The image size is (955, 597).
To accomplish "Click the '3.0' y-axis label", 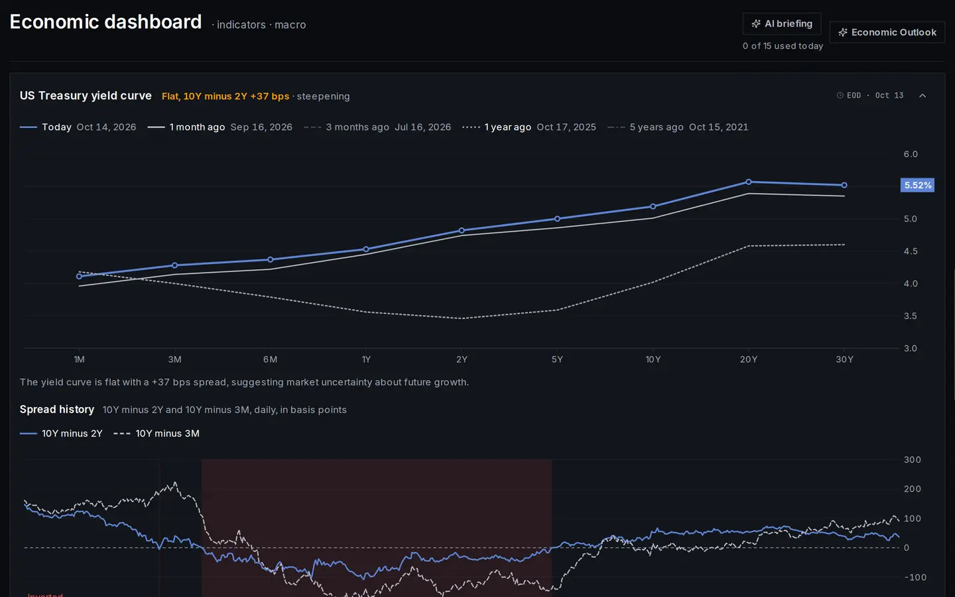I will click(911, 349).
